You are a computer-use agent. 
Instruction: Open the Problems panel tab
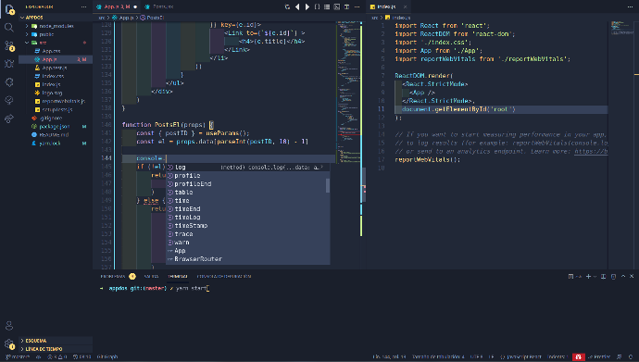coord(118,277)
